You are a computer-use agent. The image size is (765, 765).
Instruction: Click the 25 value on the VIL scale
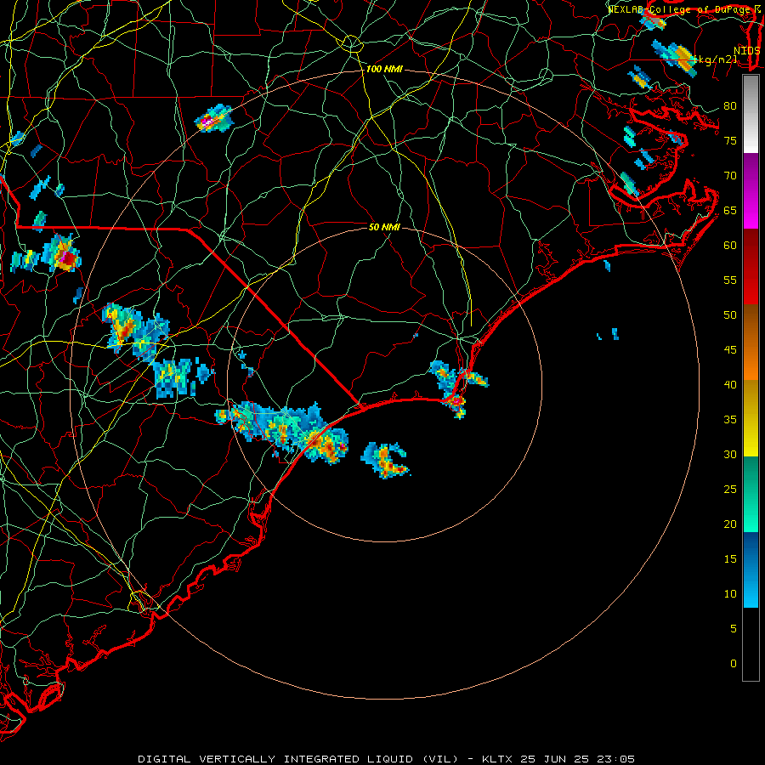point(730,490)
